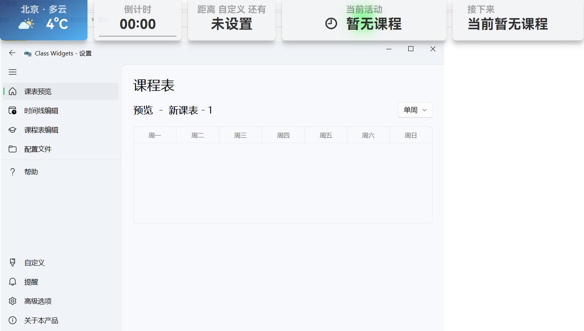Minimize the settings window
The image size is (584, 331).
[x=389, y=49]
